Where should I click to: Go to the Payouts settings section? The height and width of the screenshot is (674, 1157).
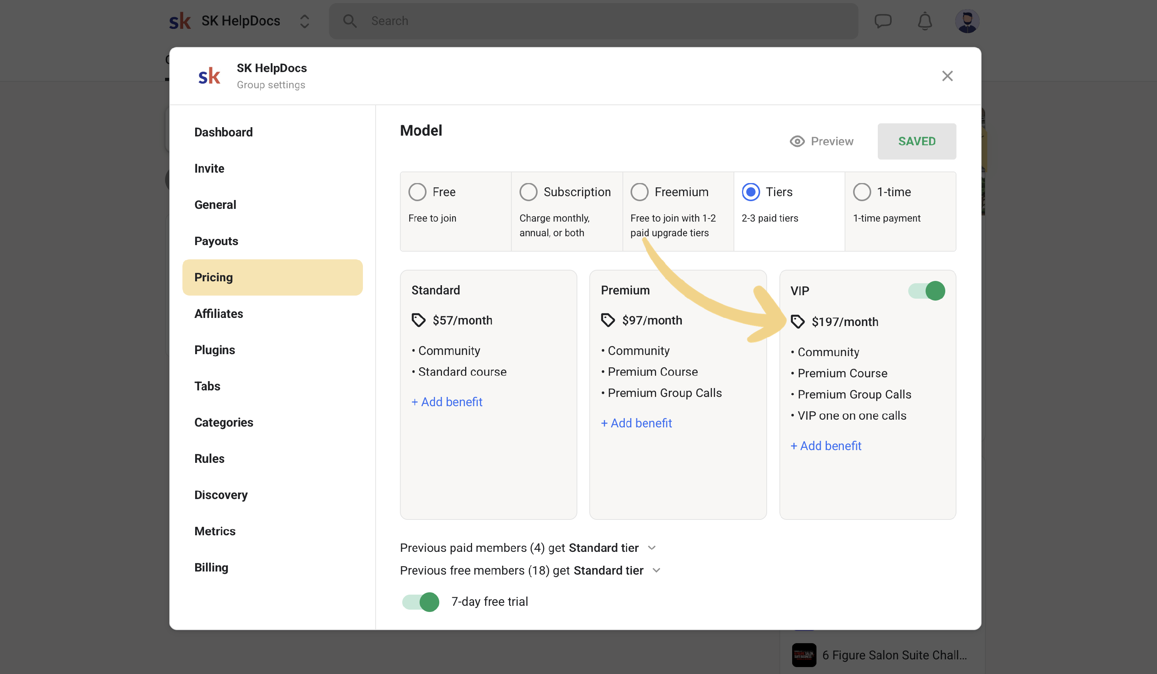tap(216, 241)
